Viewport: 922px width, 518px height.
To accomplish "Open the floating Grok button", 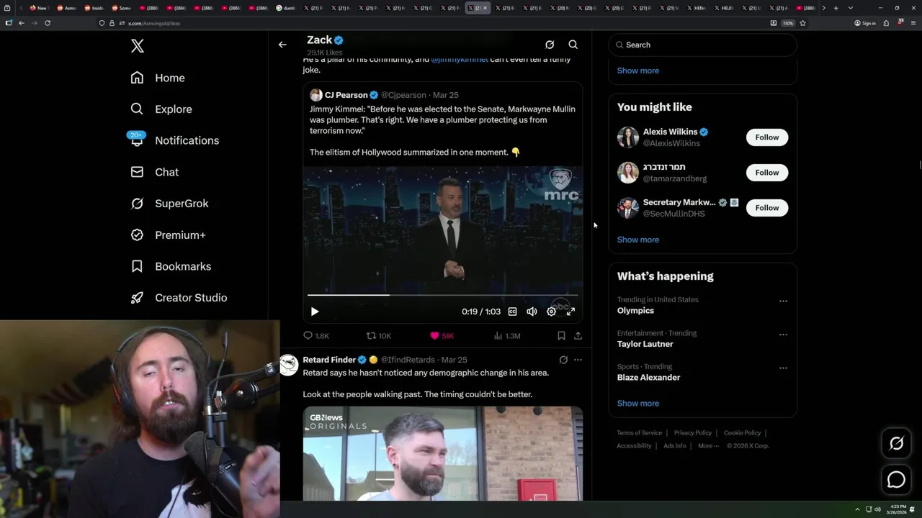I will (896, 444).
